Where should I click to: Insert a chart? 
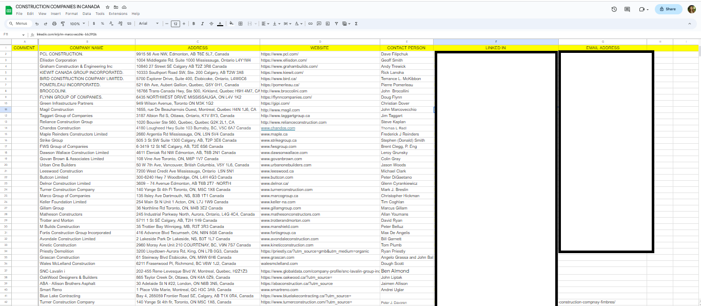tap(328, 24)
